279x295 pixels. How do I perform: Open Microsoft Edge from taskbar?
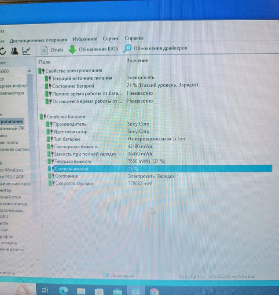pyautogui.click(x=63, y=291)
